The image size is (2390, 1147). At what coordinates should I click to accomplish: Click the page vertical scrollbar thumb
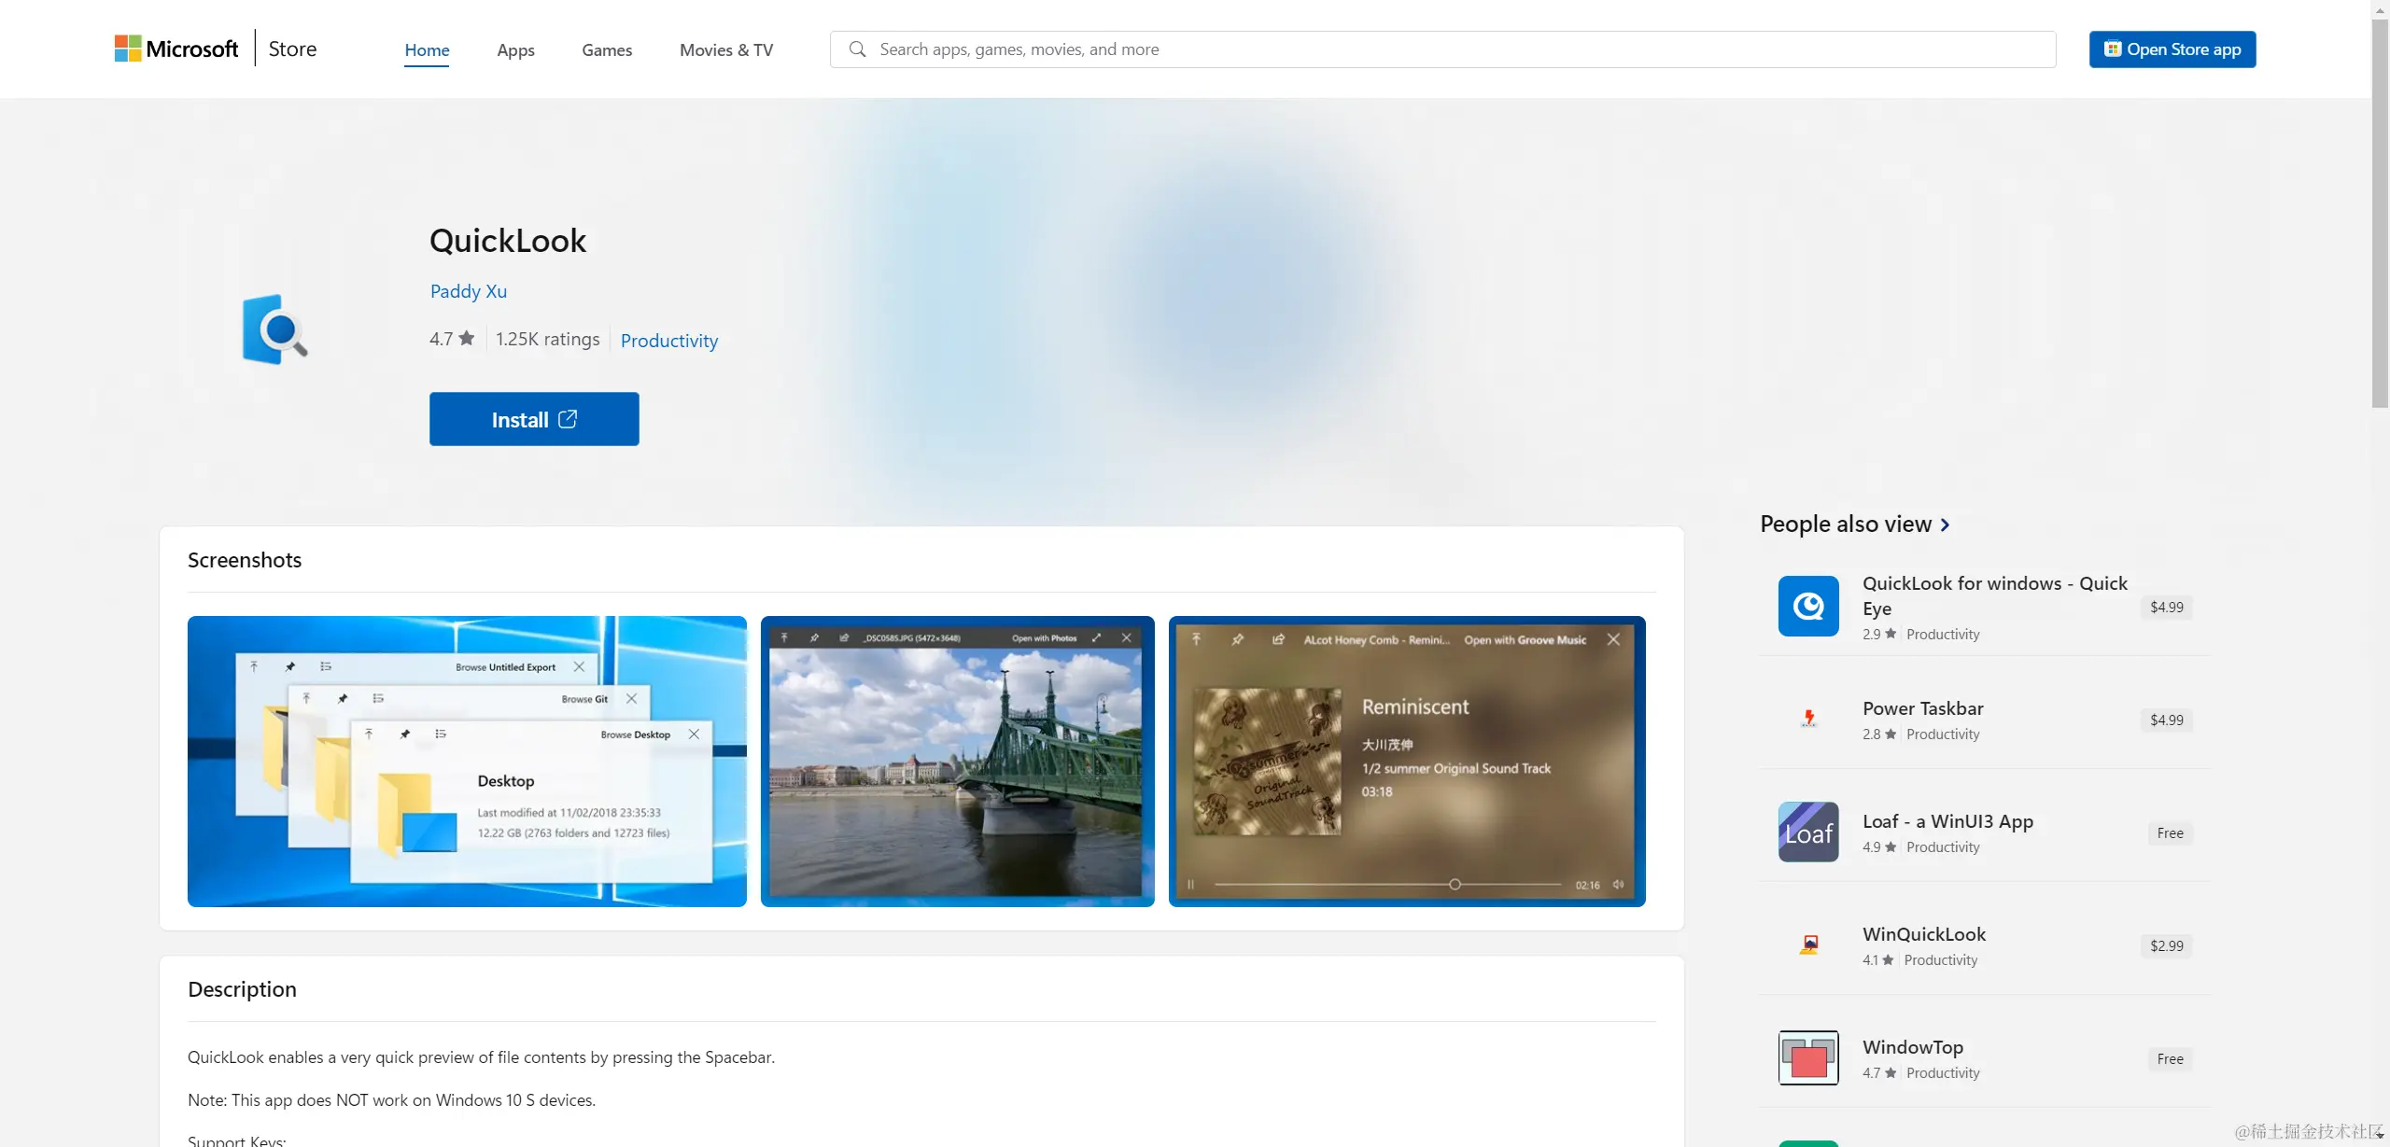[2380, 213]
